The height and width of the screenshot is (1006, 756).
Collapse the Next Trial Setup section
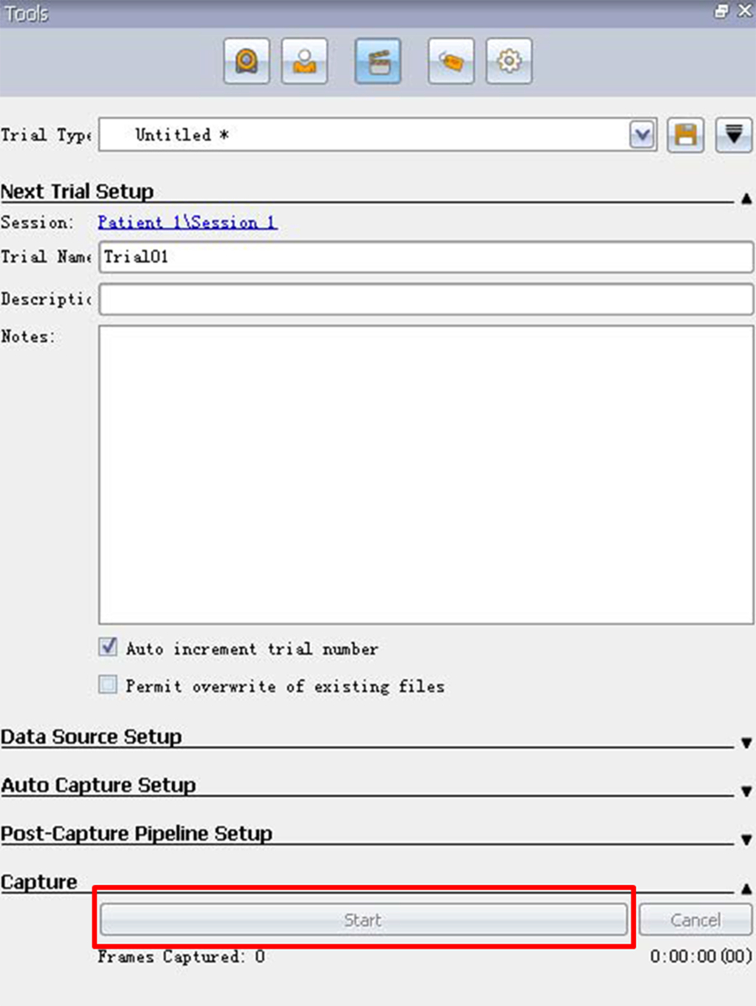746,199
